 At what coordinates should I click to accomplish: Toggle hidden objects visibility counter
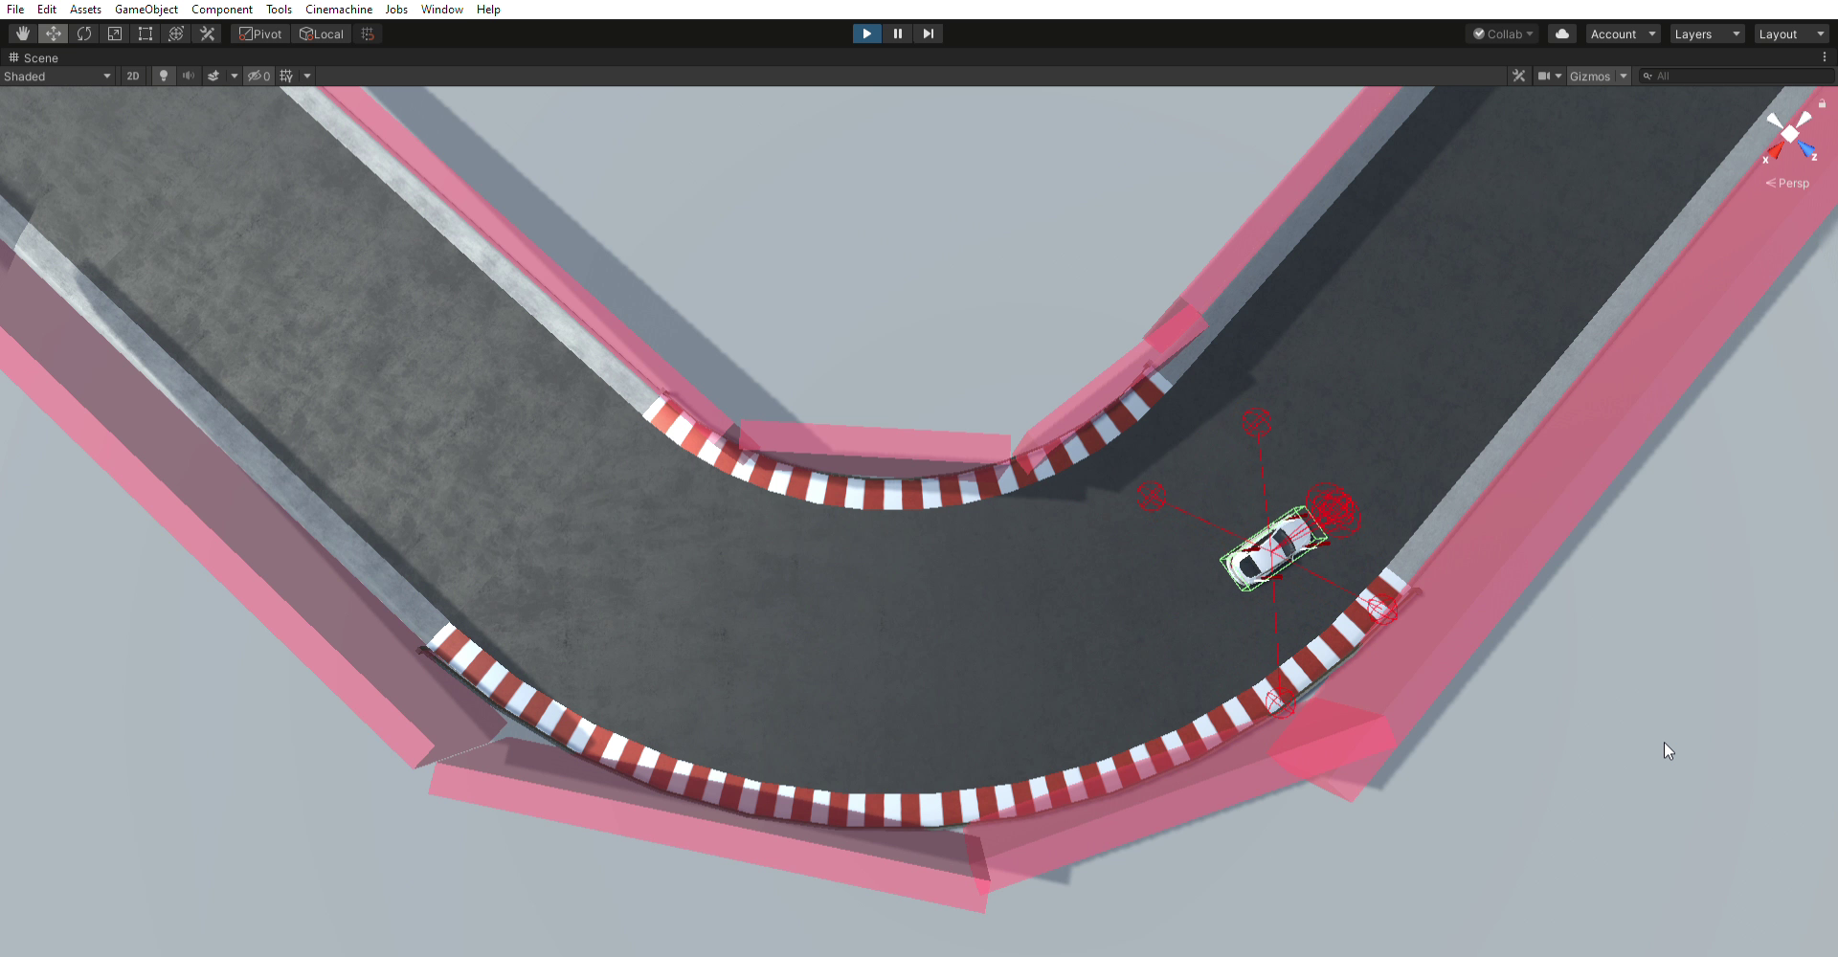coord(258,76)
